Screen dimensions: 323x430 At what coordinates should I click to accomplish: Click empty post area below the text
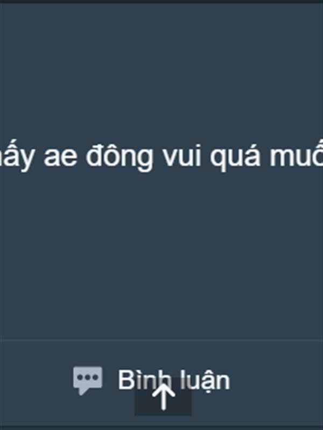point(161,255)
